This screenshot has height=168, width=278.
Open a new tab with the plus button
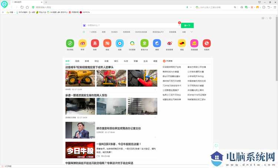(x=46, y=2)
